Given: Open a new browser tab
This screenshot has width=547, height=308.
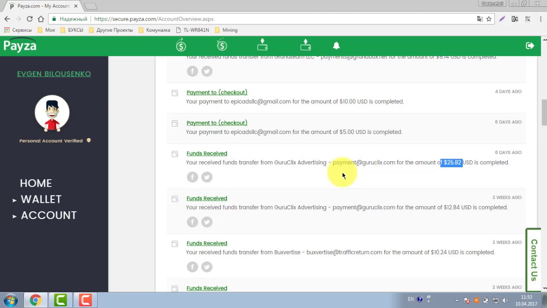Looking at the screenshot, I should pyautogui.click(x=91, y=6).
